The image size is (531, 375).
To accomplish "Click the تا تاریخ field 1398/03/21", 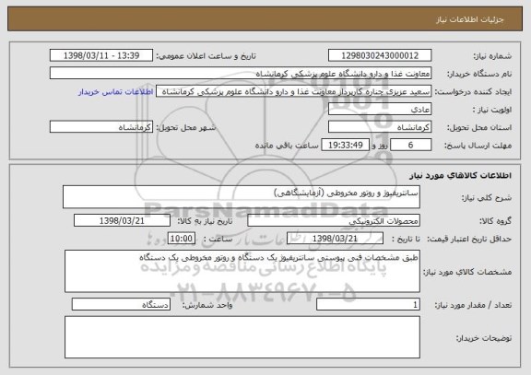I will tap(335, 239).
